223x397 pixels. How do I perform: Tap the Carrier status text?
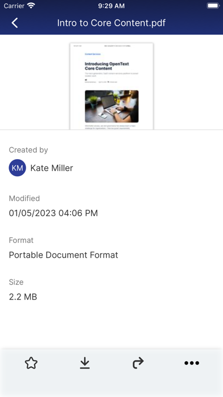(14, 6)
